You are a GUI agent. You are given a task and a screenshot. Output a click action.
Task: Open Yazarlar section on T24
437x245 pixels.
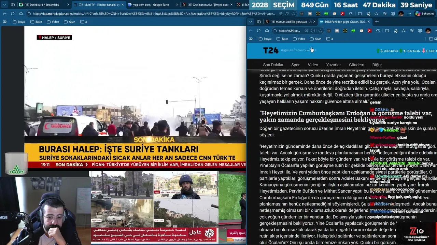click(x=334, y=65)
